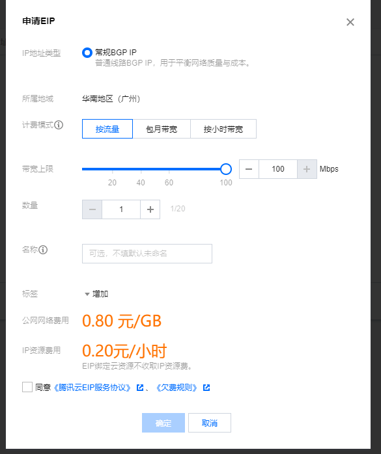Open the 名称 info icon
This screenshot has width=381, height=454.
coord(43,250)
